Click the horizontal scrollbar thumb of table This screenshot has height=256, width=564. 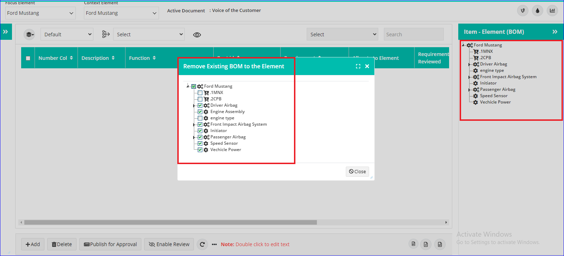click(x=171, y=223)
